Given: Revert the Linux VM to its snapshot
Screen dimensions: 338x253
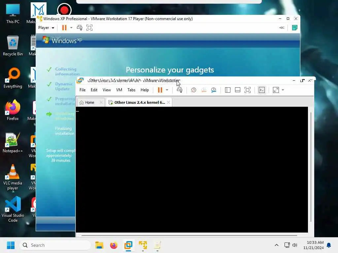Looking at the screenshot, I should [x=204, y=90].
